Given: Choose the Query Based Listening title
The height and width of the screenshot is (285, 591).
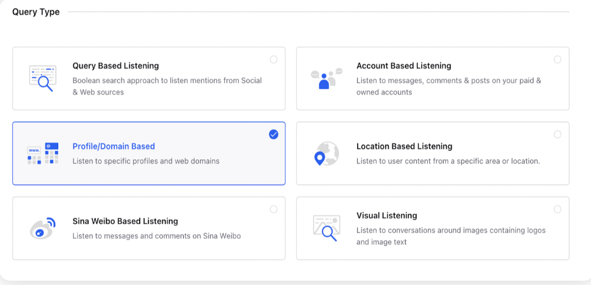Looking at the screenshot, I should pyautogui.click(x=116, y=66).
